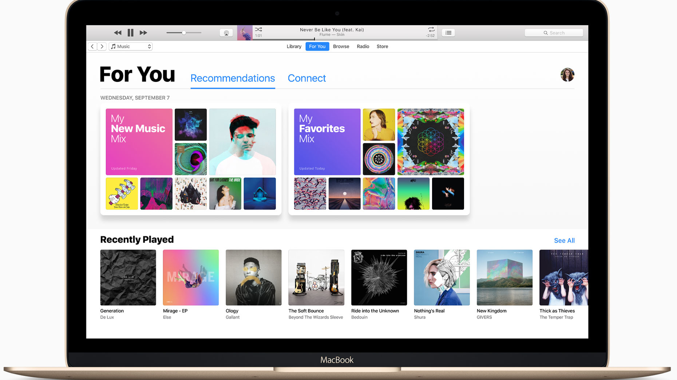Go forward using the forward arrow
The height and width of the screenshot is (380, 677).
tap(102, 47)
